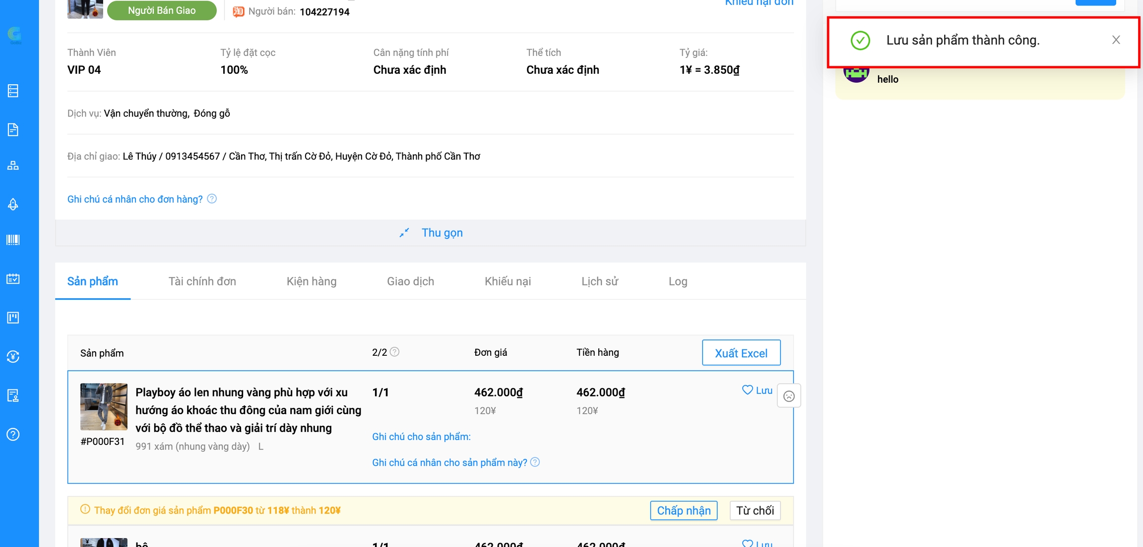This screenshot has height=547, width=1143.
Task: Click Ghi chú cá nhân cho đơn hàng link
Action: coord(135,199)
